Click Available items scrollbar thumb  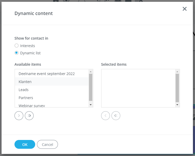(x=91, y=87)
